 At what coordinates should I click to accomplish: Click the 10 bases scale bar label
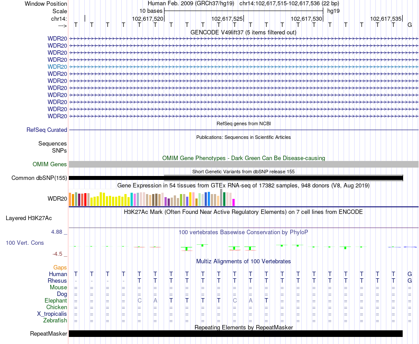click(x=151, y=11)
